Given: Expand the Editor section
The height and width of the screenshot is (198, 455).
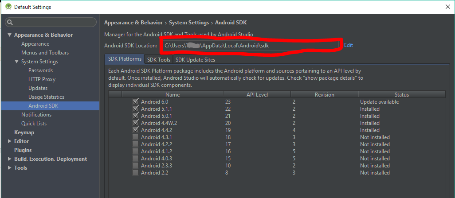Looking at the screenshot, I should (x=10, y=141).
